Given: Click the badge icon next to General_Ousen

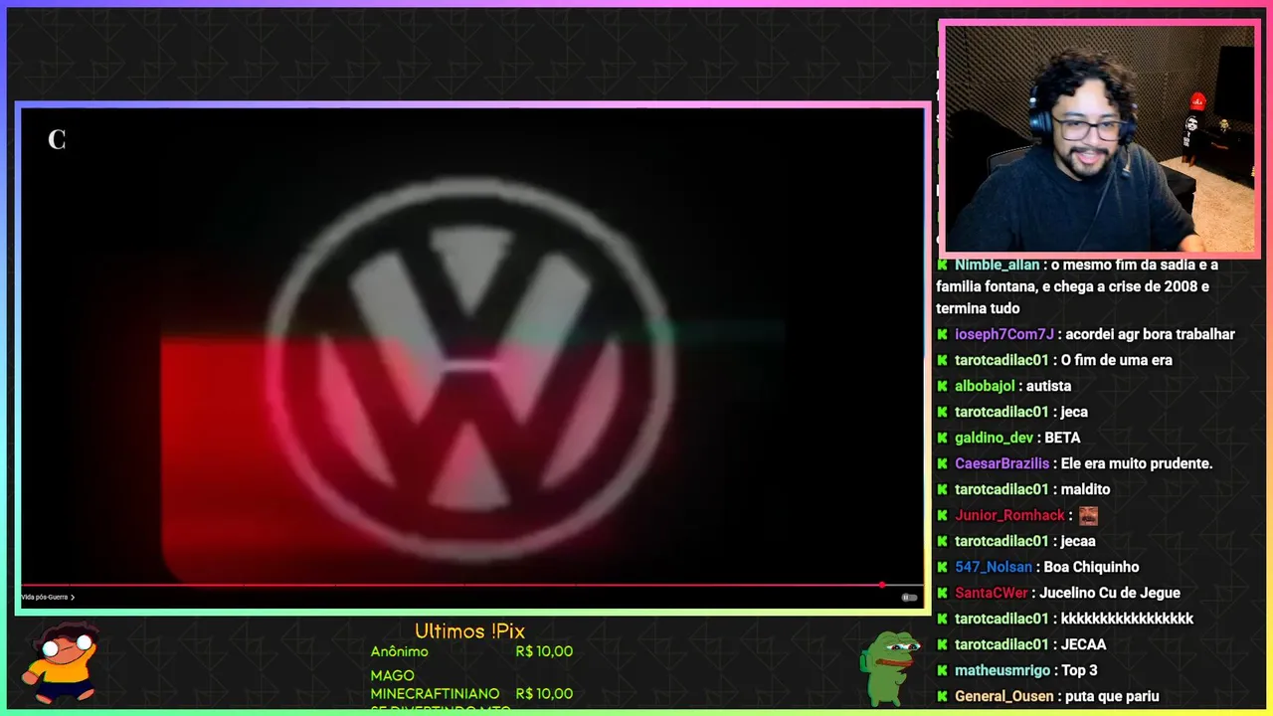Looking at the screenshot, I should (942, 696).
